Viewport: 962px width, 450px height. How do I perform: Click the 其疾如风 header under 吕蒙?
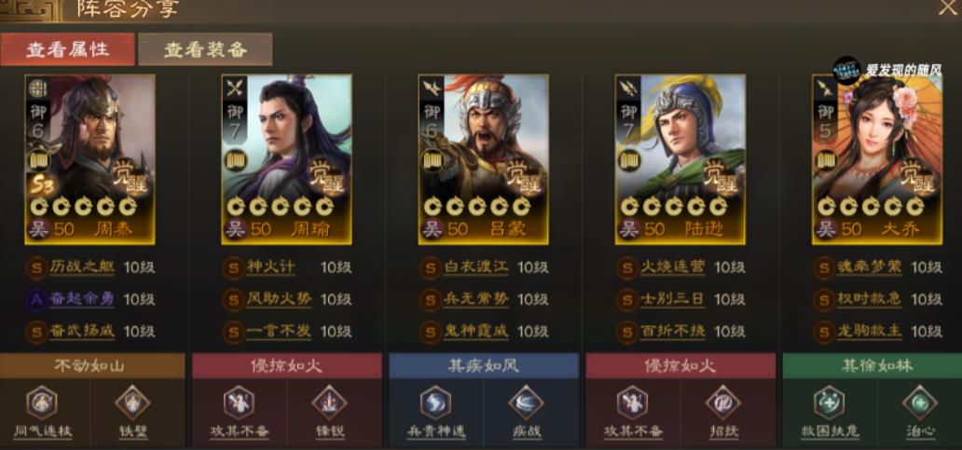(x=484, y=366)
